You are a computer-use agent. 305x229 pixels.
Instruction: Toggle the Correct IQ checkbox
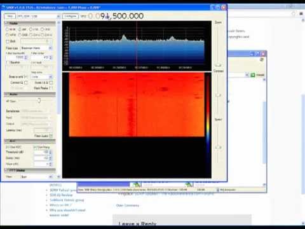click(x=26, y=83)
